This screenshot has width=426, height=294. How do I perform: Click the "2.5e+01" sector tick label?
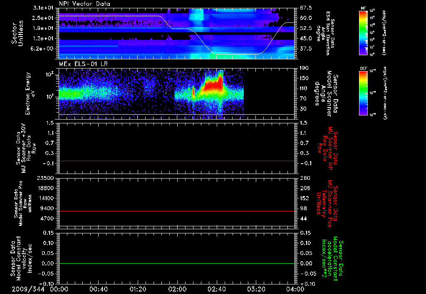(x=43, y=18)
